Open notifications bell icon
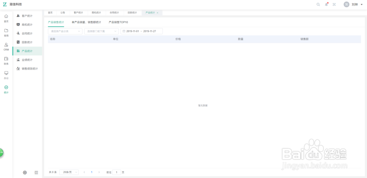The width and height of the screenshot is (367, 178). click(x=326, y=4)
